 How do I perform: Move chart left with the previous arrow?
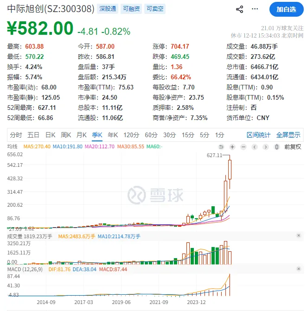(x=255, y=147)
